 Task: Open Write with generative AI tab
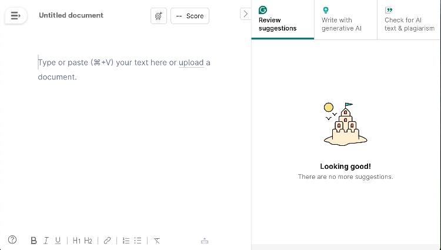[346, 19]
